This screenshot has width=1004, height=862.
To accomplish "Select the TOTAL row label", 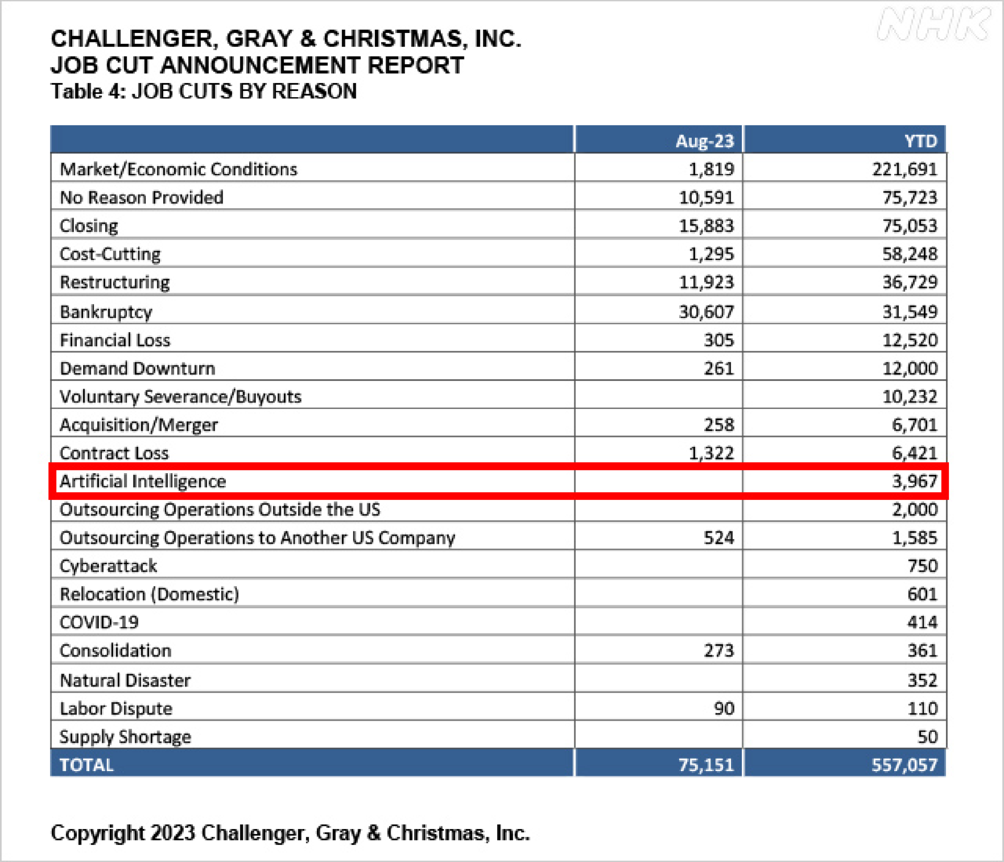I will (86, 765).
